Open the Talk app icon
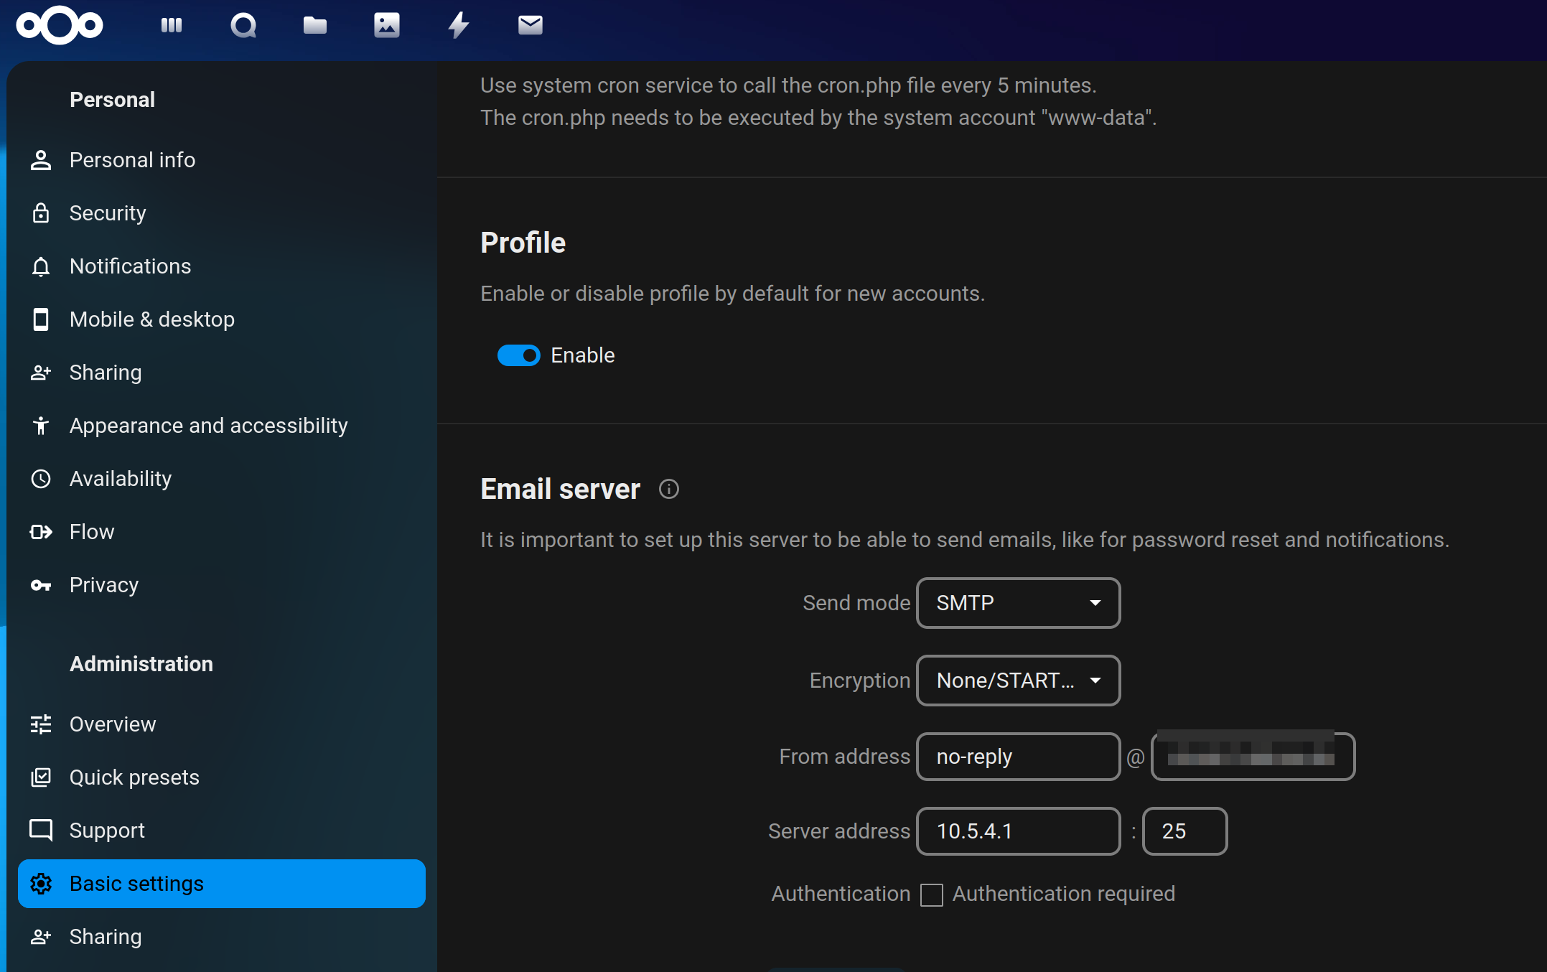This screenshot has height=972, width=1547. (243, 26)
